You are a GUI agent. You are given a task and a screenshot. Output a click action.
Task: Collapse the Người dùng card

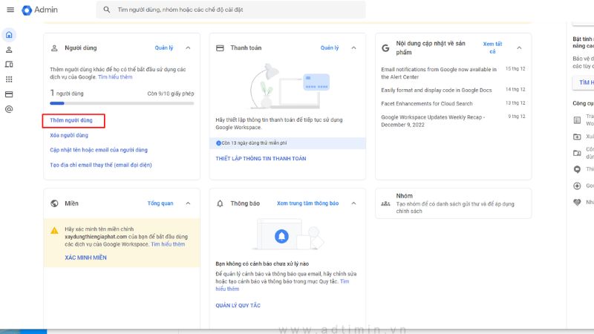tap(188, 48)
